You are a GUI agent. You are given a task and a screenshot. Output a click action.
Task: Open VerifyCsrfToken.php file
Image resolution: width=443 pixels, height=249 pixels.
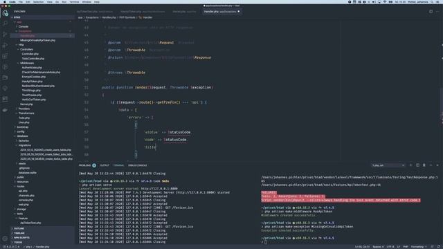[x=34, y=100]
